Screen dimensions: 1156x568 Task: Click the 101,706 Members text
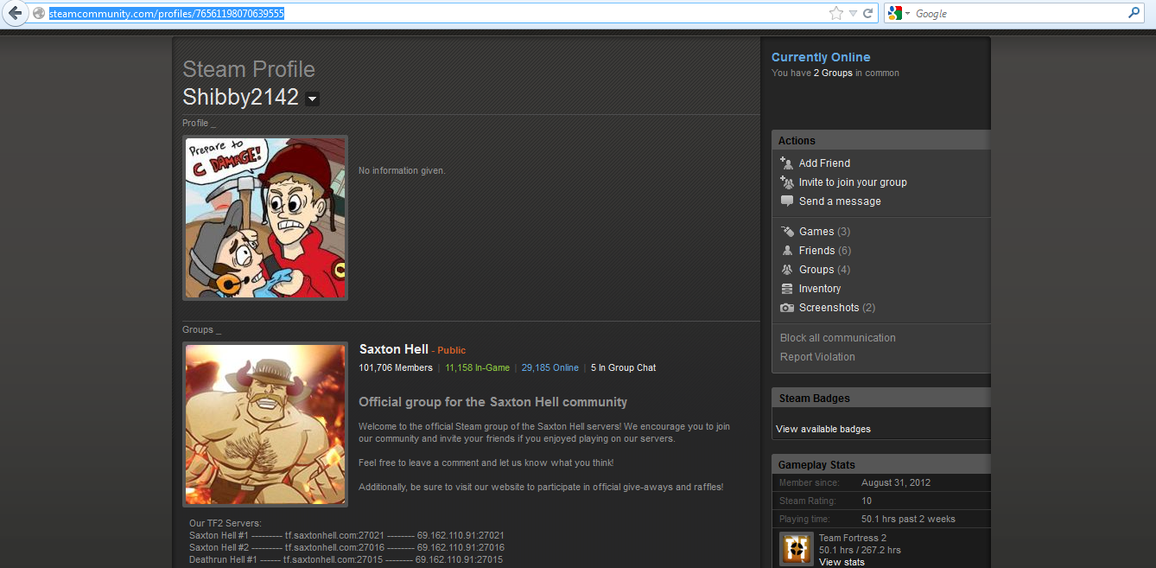coord(396,367)
